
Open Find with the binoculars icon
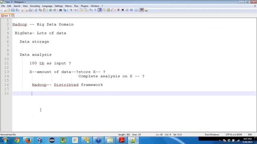61,10
